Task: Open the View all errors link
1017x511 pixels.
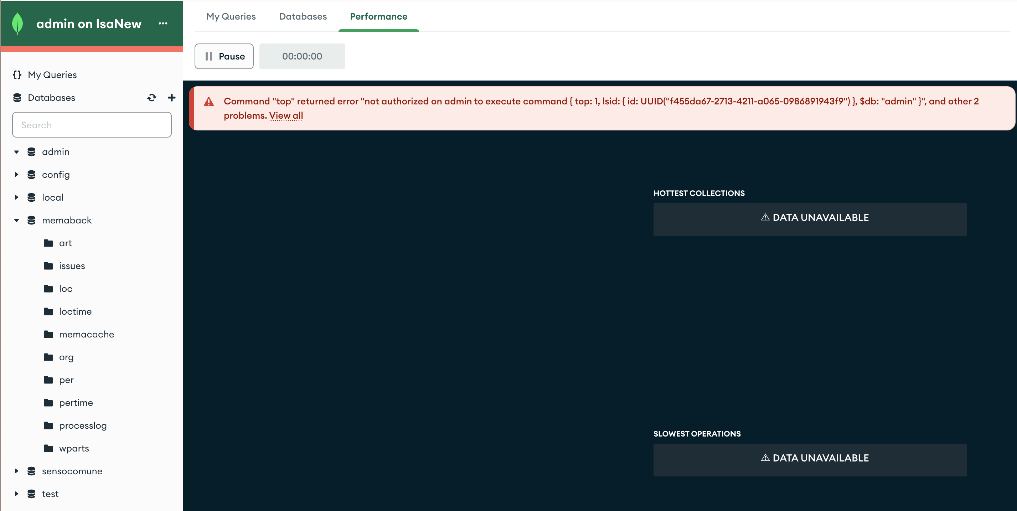Action: click(x=286, y=116)
